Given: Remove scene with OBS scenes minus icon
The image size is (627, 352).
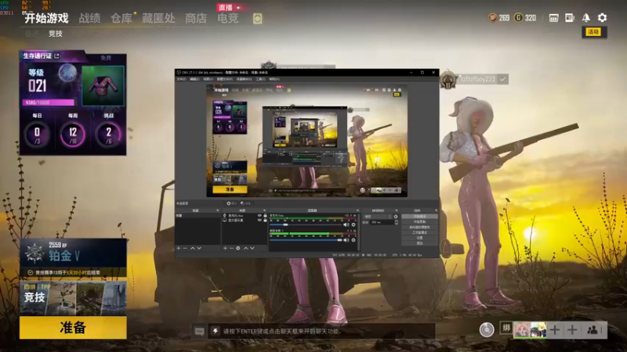Looking at the screenshot, I should [185, 248].
